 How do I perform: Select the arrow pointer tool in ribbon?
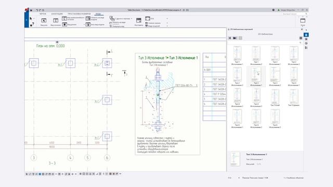[x=31, y=19]
